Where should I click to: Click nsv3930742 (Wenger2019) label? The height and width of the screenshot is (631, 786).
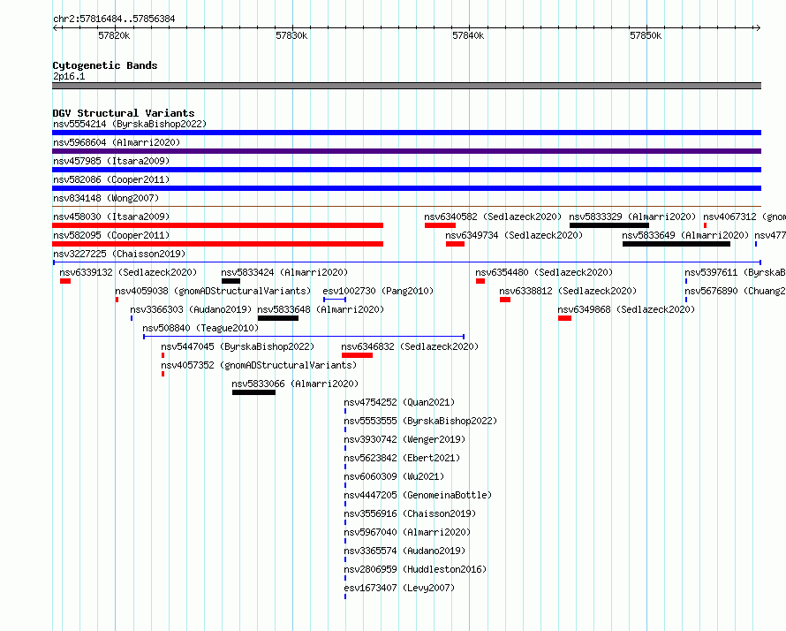[x=404, y=439]
